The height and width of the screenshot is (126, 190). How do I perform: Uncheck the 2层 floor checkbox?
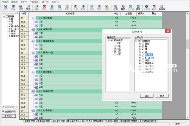(x=115, y=48)
